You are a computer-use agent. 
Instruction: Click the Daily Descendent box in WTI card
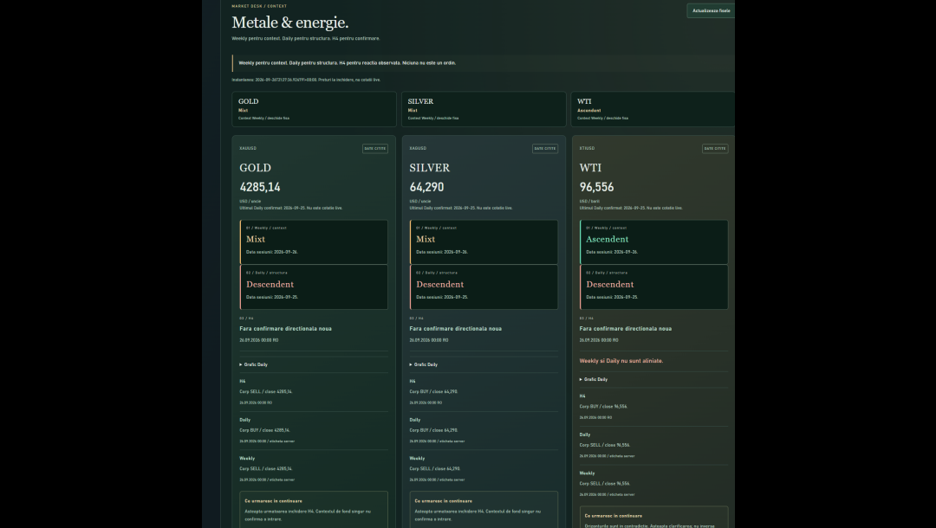tap(654, 287)
